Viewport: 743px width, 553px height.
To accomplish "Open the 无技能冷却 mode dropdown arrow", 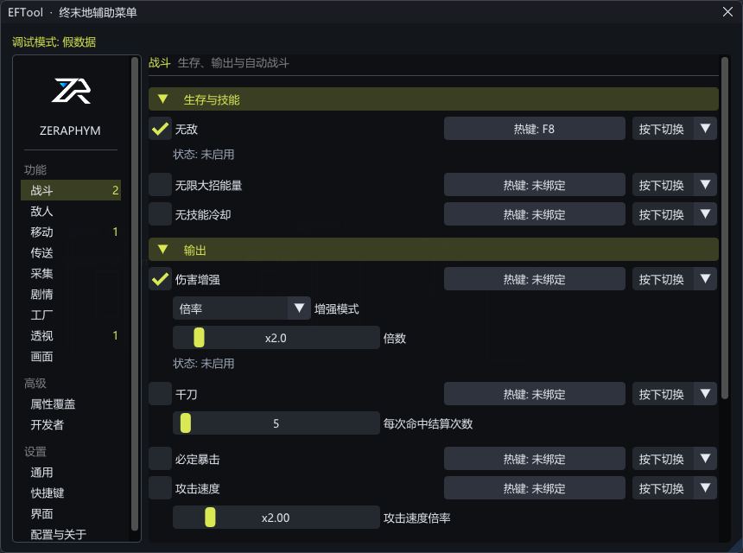I will pyautogui.click(x=705, y=214).
